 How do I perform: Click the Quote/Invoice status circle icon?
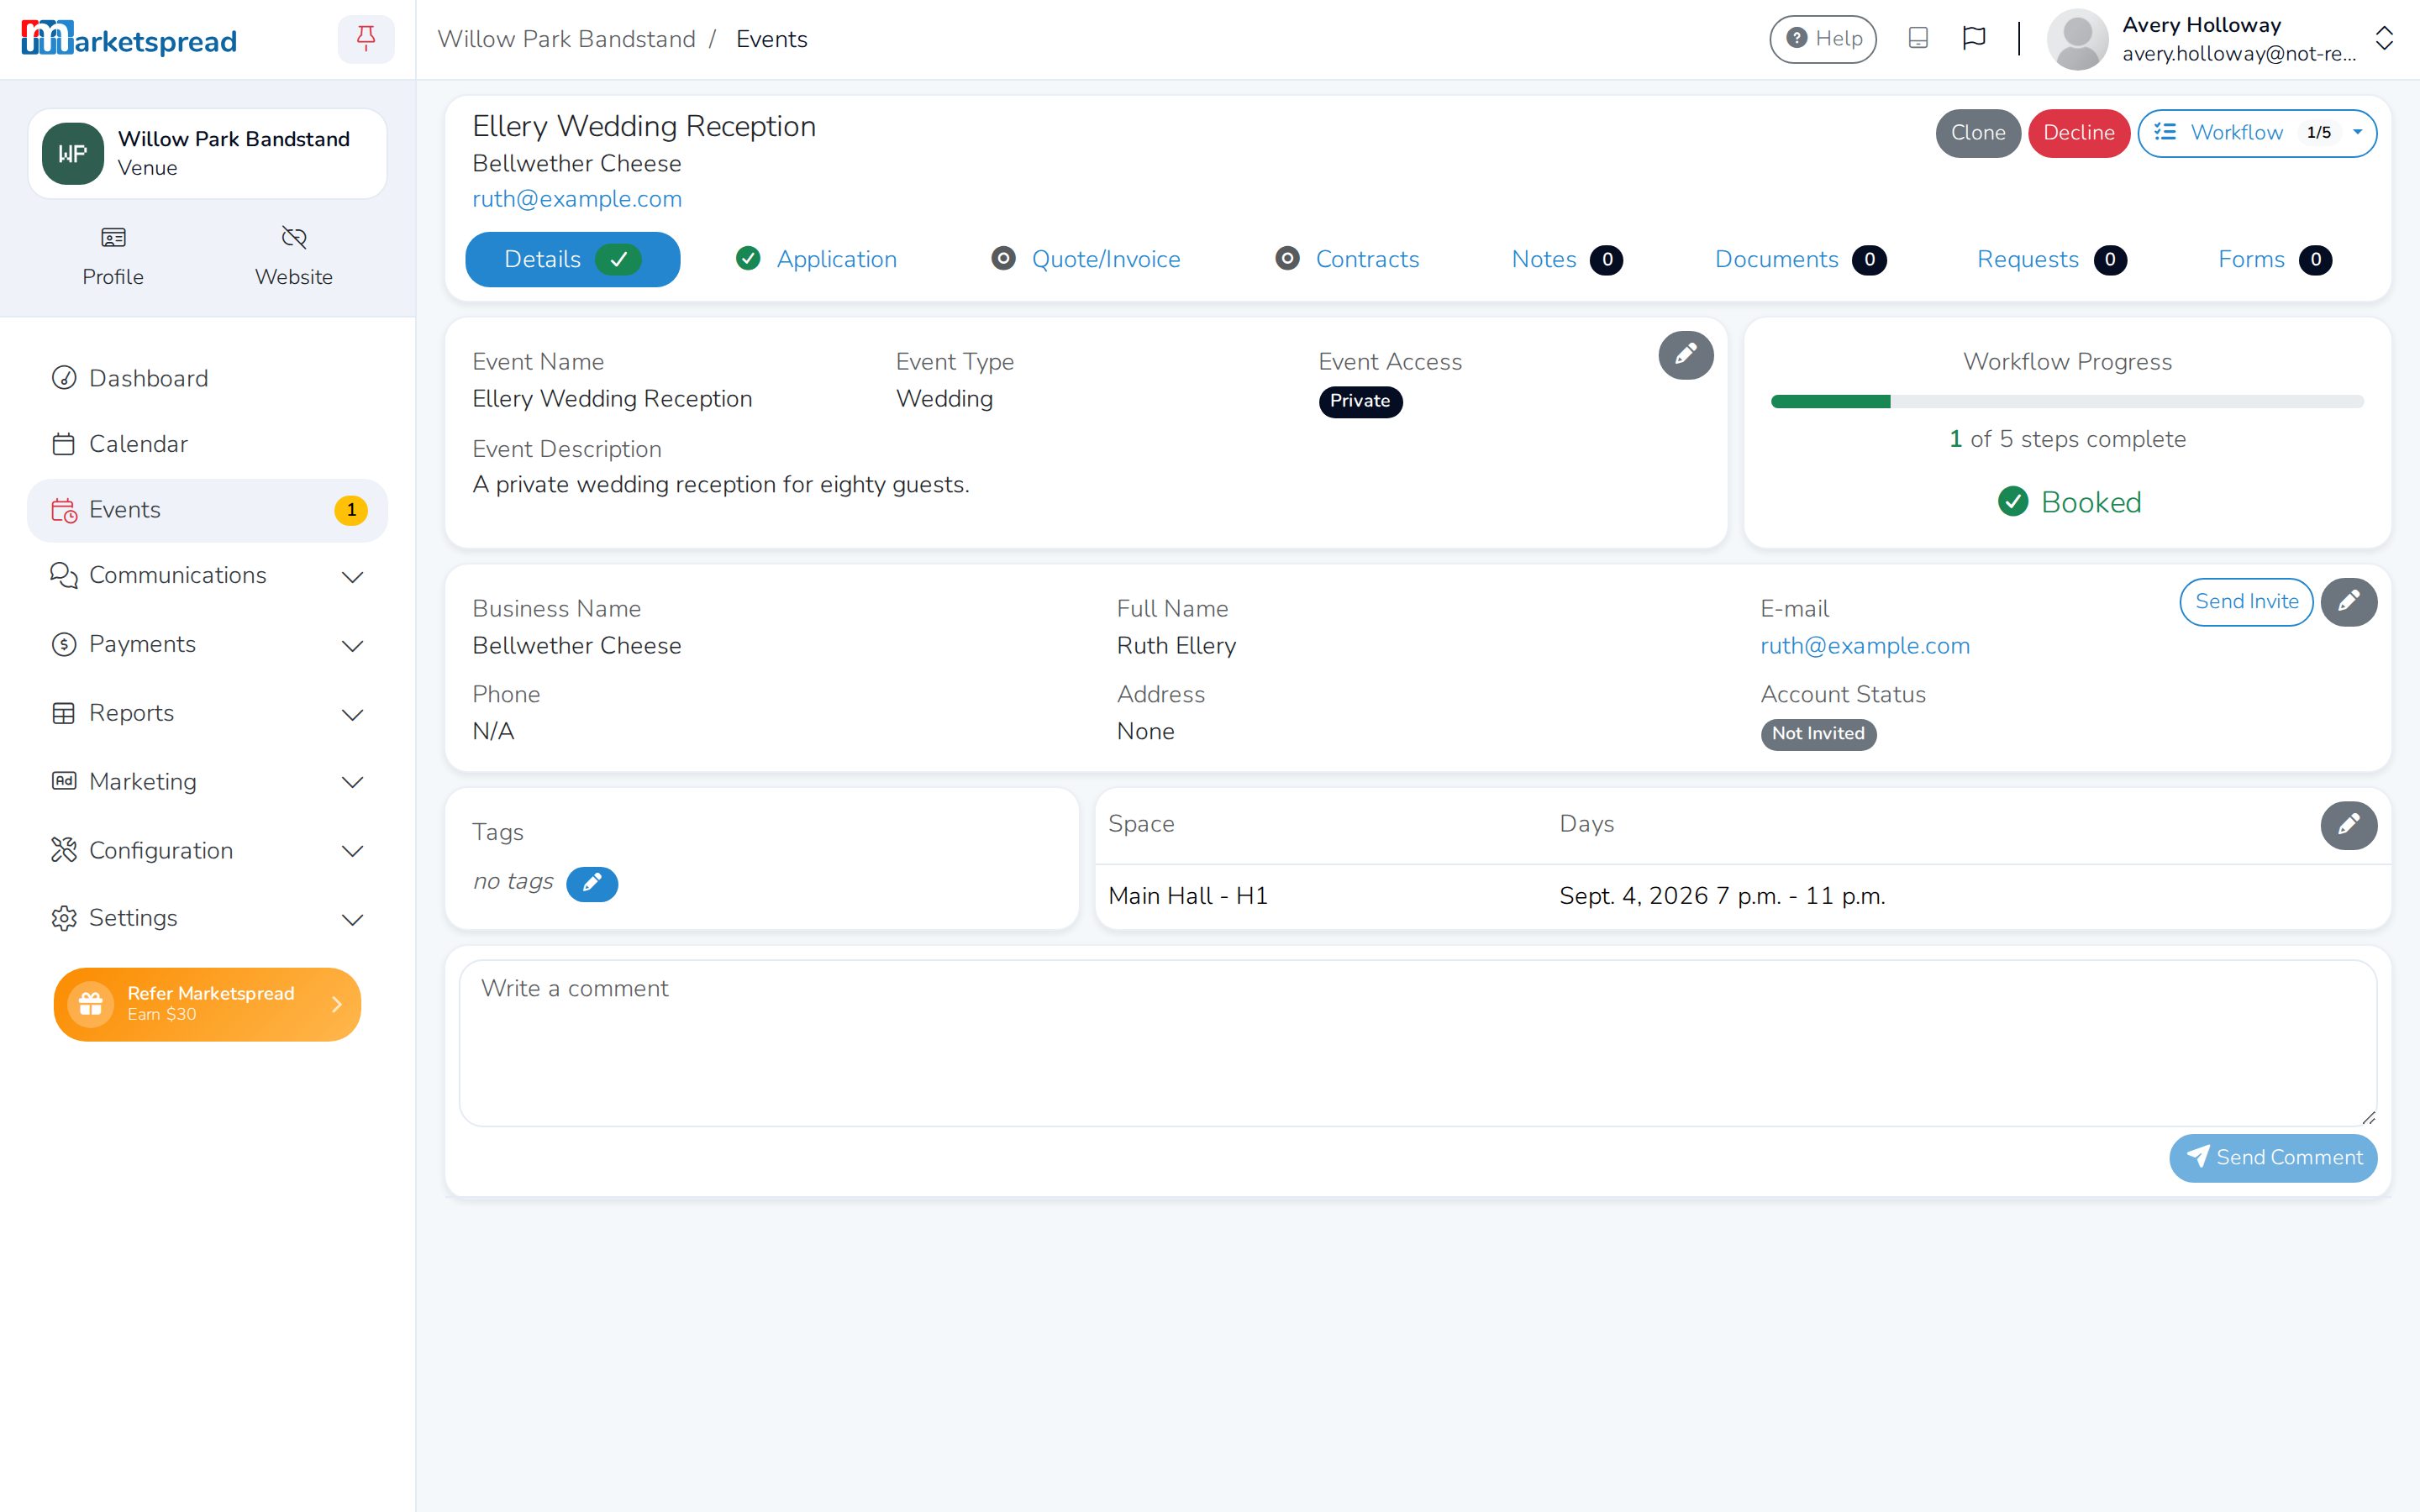(x=1002, y=259)
